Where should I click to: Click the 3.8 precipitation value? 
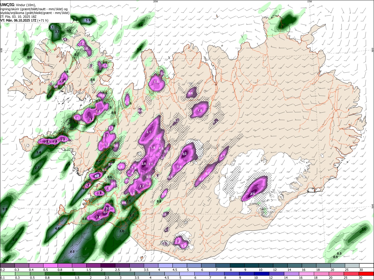[x=5, y=209]
